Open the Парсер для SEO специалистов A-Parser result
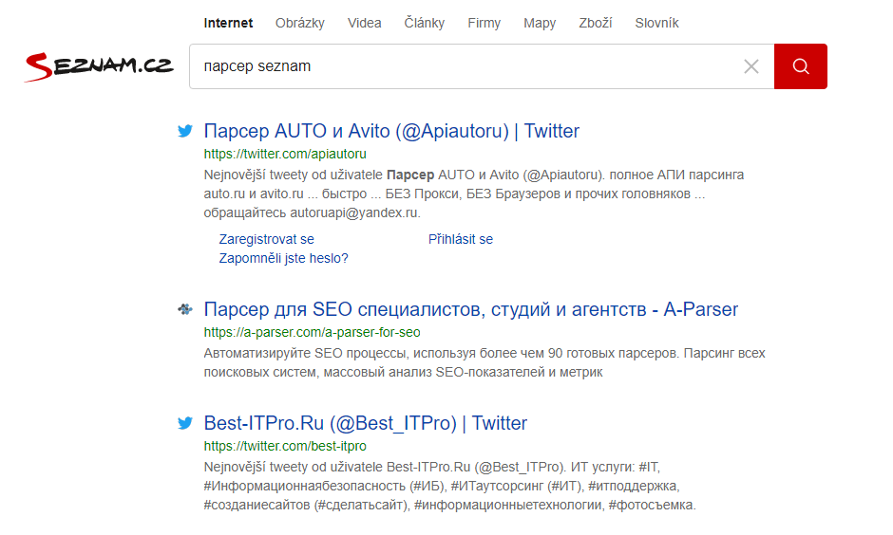 471,310
